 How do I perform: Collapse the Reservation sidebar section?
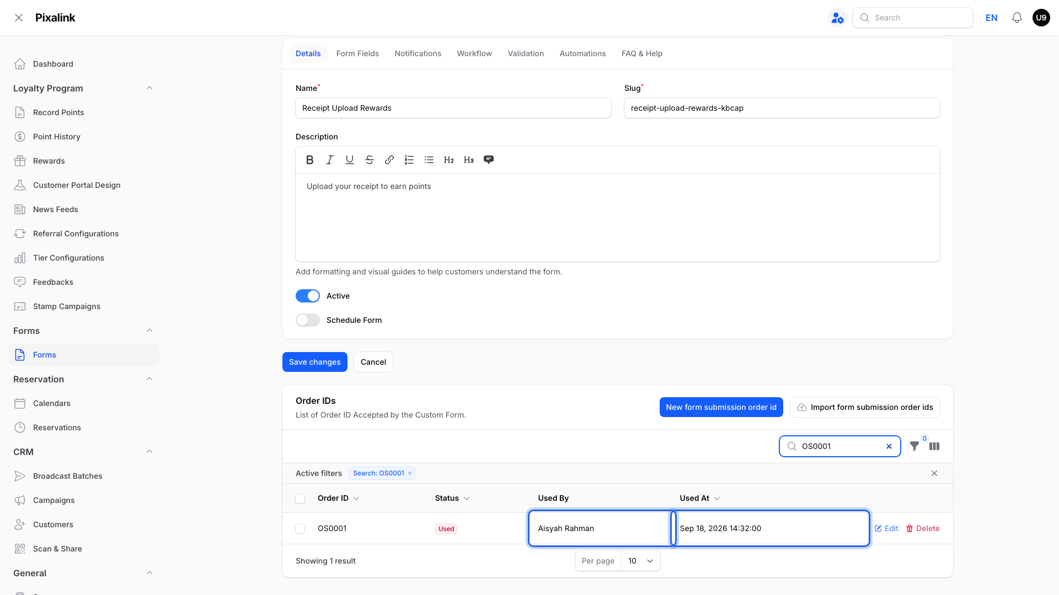[149, 379]
